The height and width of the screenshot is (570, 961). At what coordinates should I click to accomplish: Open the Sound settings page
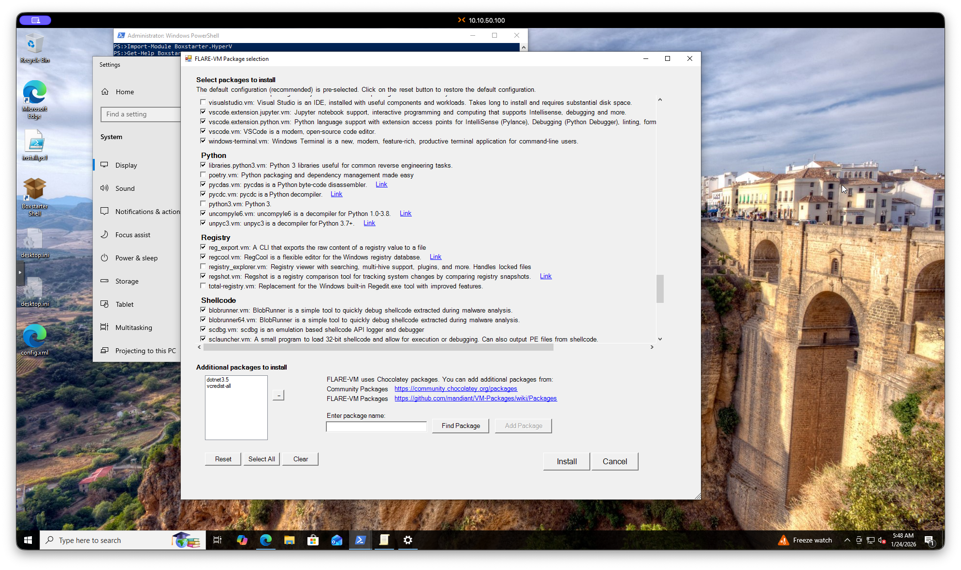click(125, 188)
